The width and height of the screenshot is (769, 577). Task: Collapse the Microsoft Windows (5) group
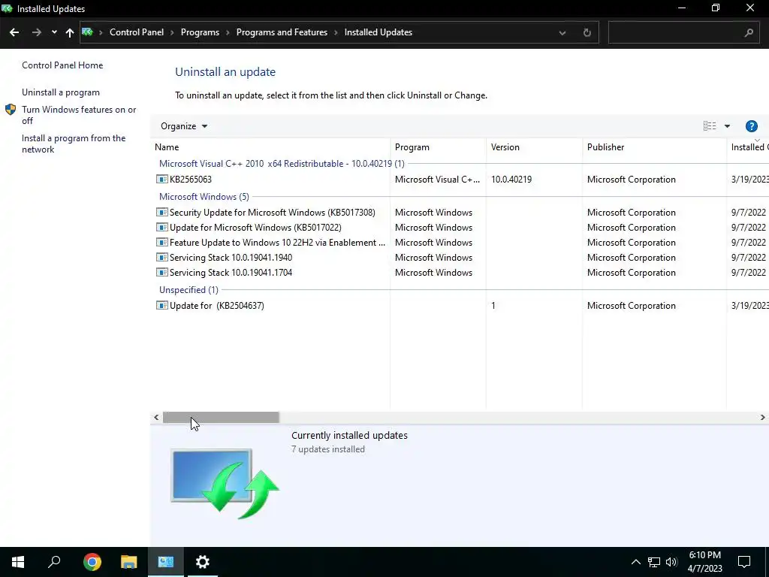204,197
